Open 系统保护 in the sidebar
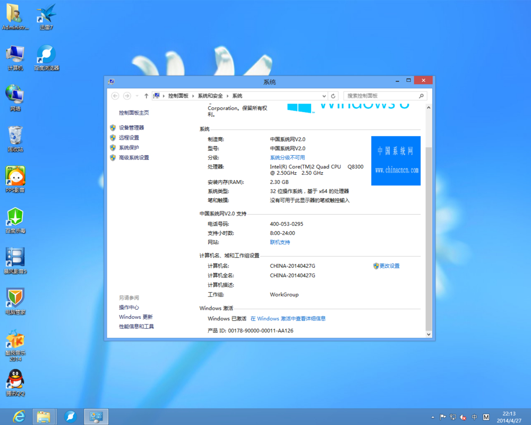Image resolution: width=531 pixels, height=425 pixels. [x=129, y=148]
